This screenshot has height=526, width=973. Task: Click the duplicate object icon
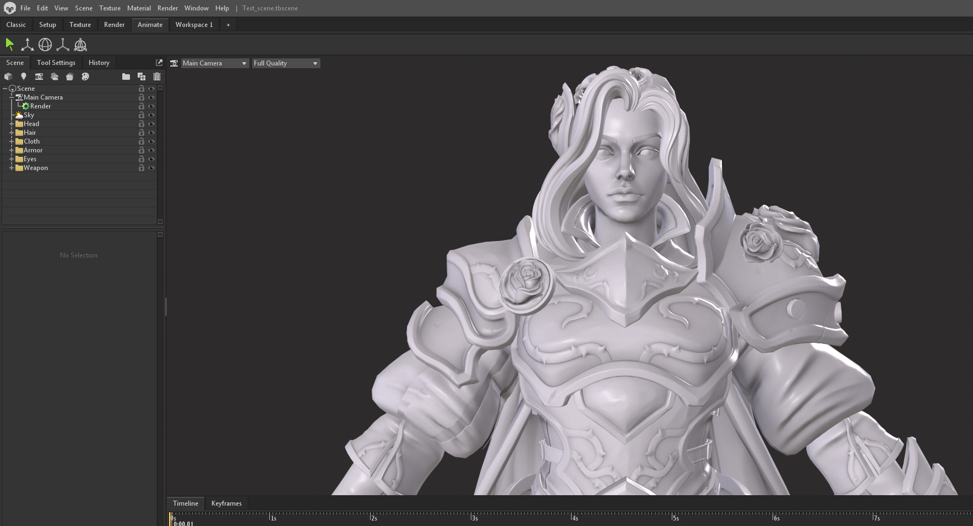142,76
